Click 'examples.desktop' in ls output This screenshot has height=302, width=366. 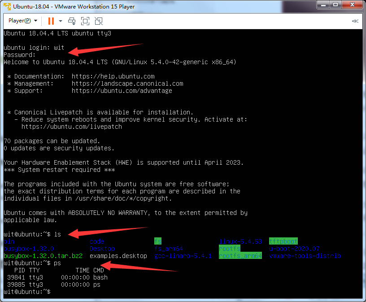click(118, 256)
